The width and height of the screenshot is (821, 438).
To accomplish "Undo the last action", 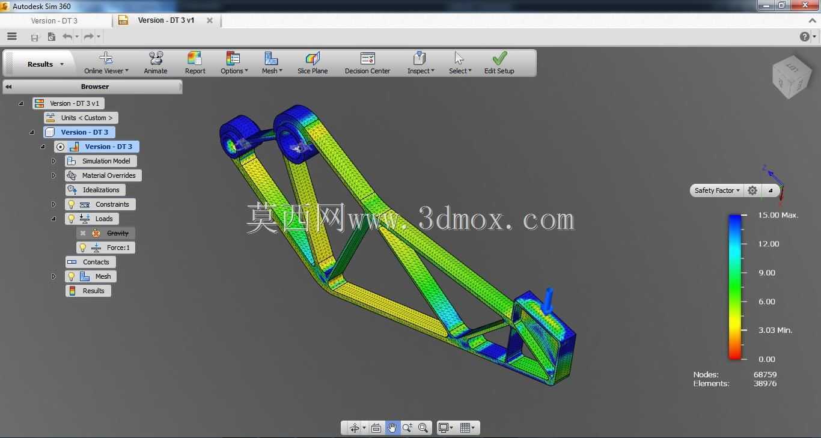I will point(67,37).
